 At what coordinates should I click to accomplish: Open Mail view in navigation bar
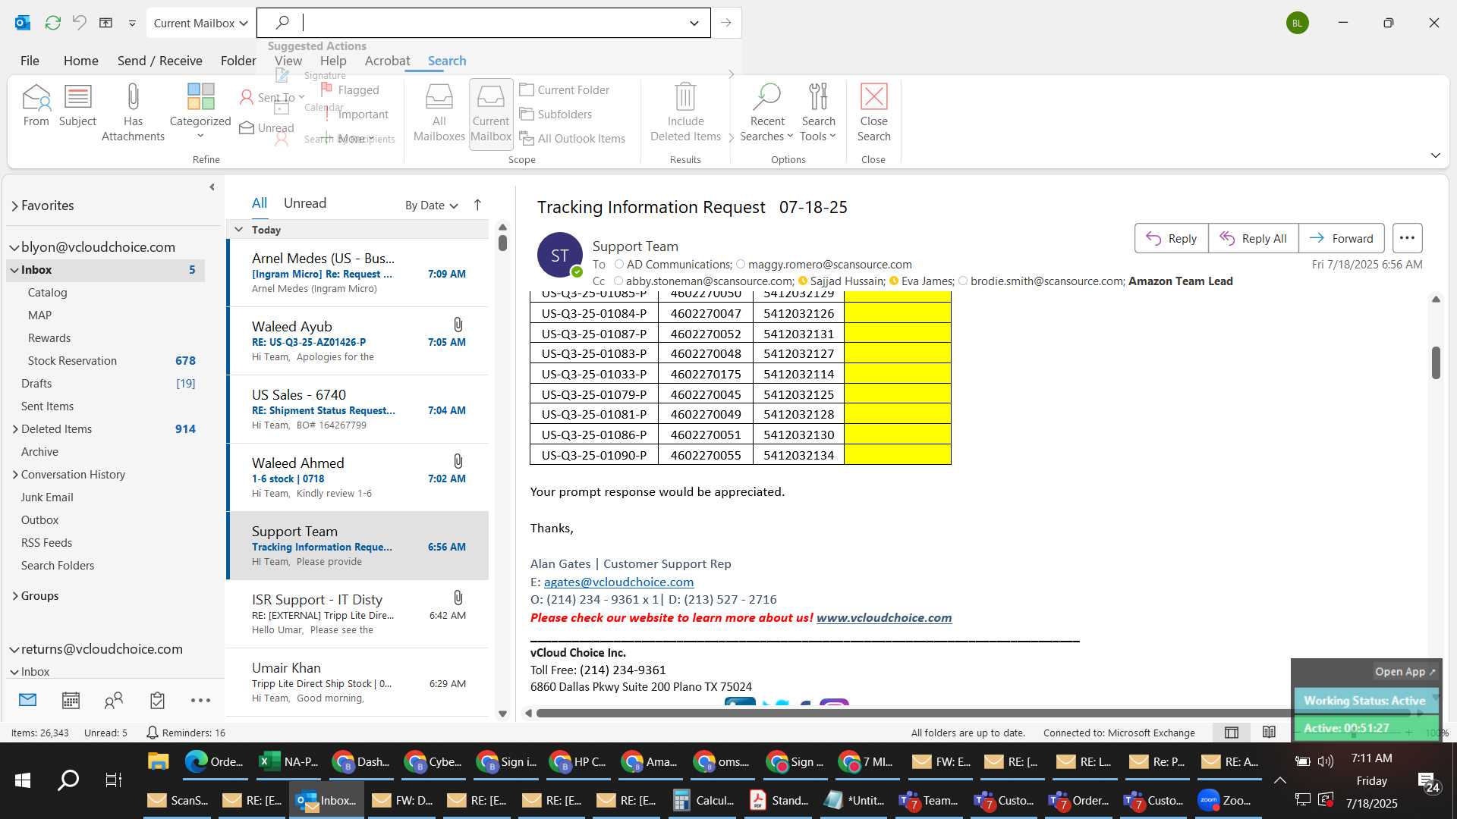click(x=27, y=700)
